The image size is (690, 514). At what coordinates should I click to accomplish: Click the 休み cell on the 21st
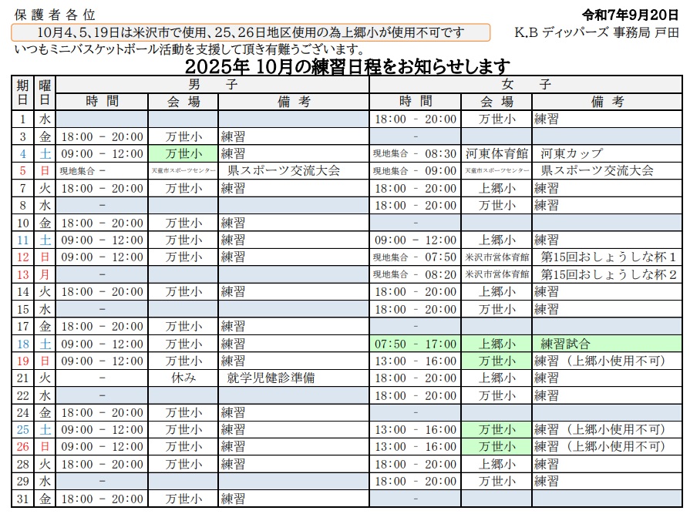click(x=183, y=378)
